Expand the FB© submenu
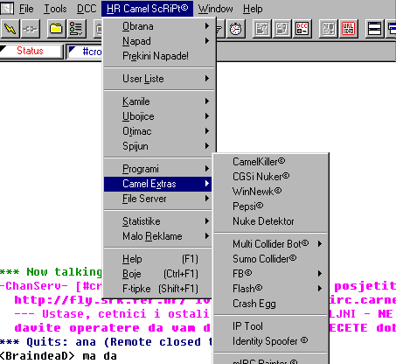 270,273
